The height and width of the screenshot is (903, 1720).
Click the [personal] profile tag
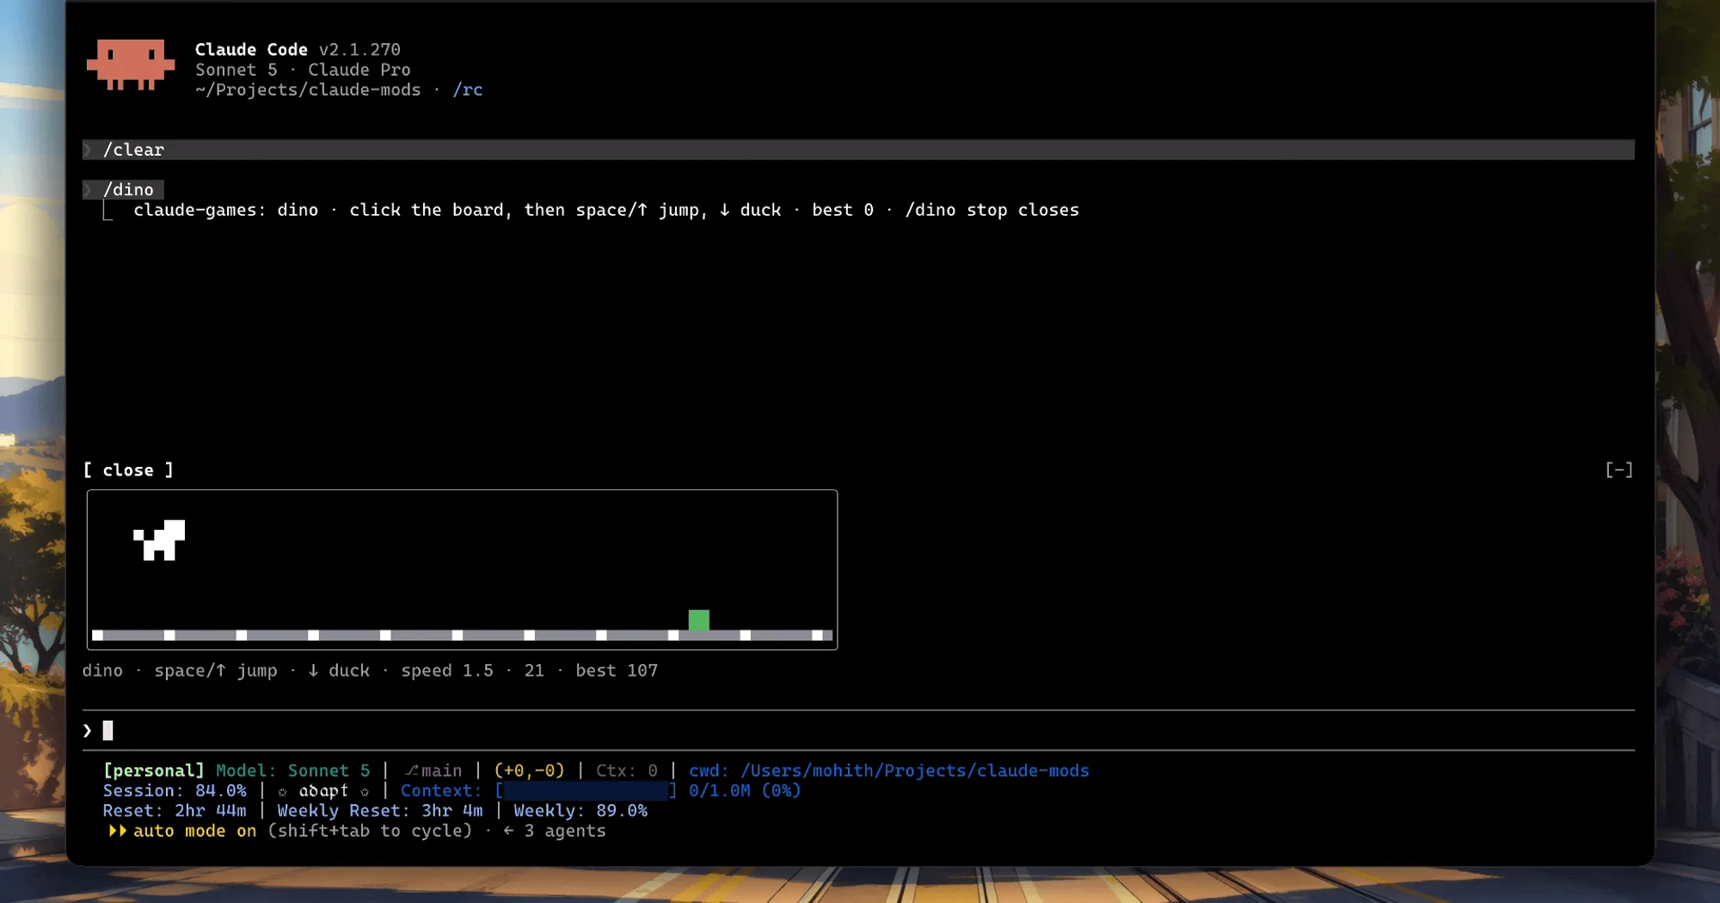[154, 771]
